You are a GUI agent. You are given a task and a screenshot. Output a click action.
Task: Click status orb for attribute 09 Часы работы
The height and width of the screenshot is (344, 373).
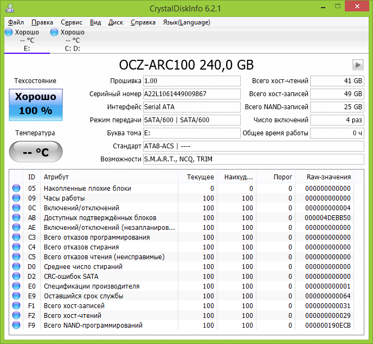point(16,198)
